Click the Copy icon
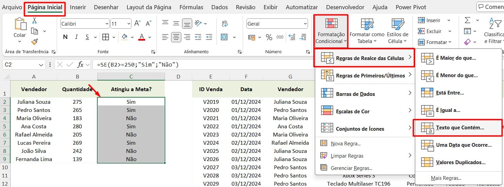504x187 pixels. 34,31
